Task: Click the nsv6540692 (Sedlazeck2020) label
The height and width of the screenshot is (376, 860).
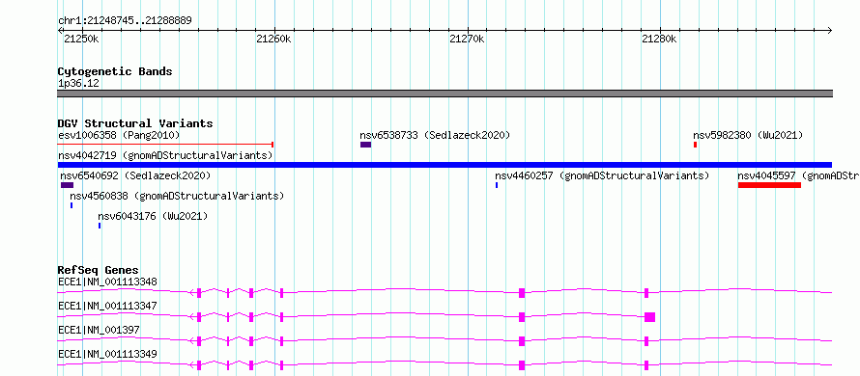Action: click(135, 175)
